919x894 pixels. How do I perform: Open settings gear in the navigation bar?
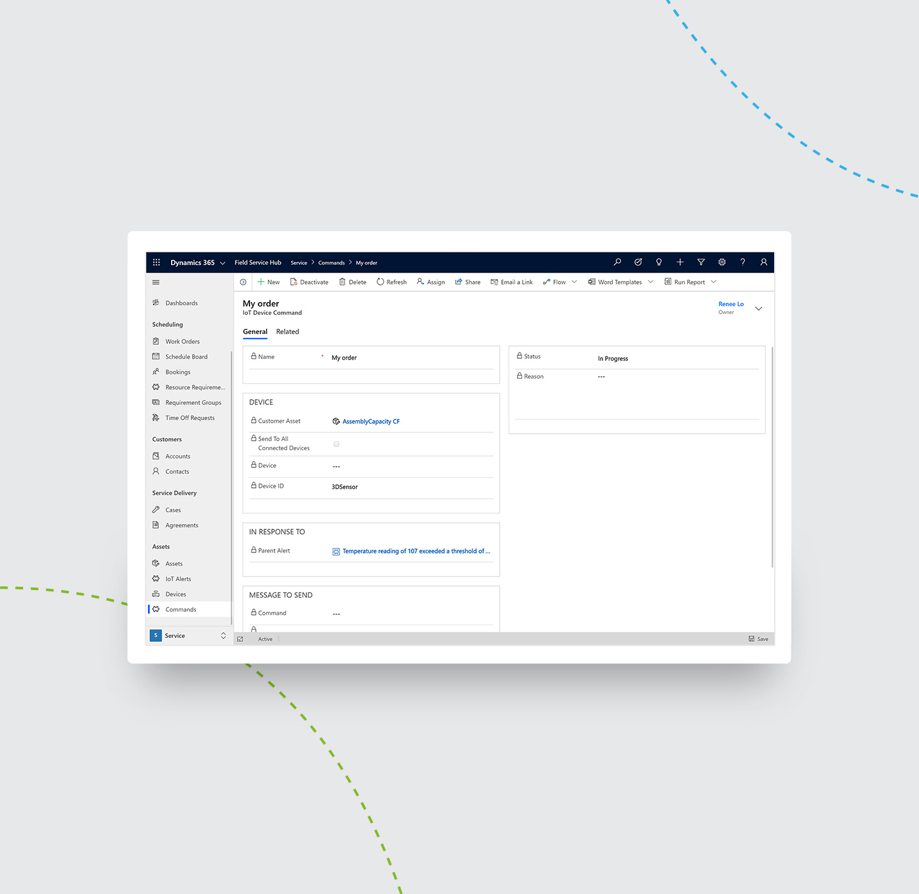(x=722, y=262)
